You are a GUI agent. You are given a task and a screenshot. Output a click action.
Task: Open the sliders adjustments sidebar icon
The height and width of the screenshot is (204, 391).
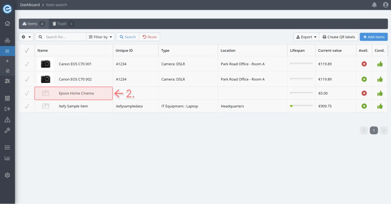[x=7, y=81]
